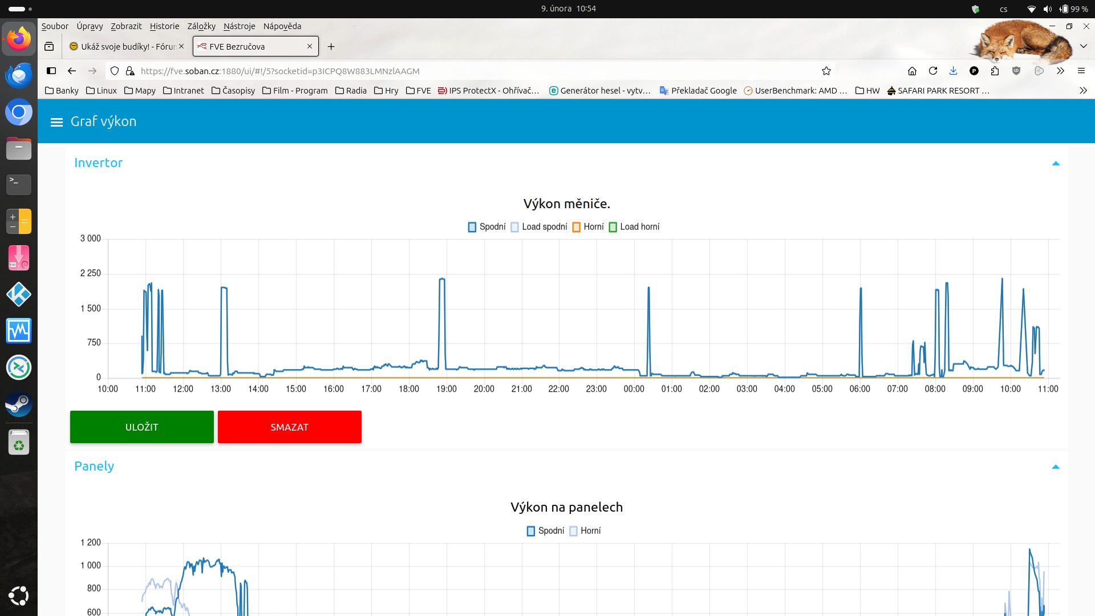Reload the current page

pos(933,71)
